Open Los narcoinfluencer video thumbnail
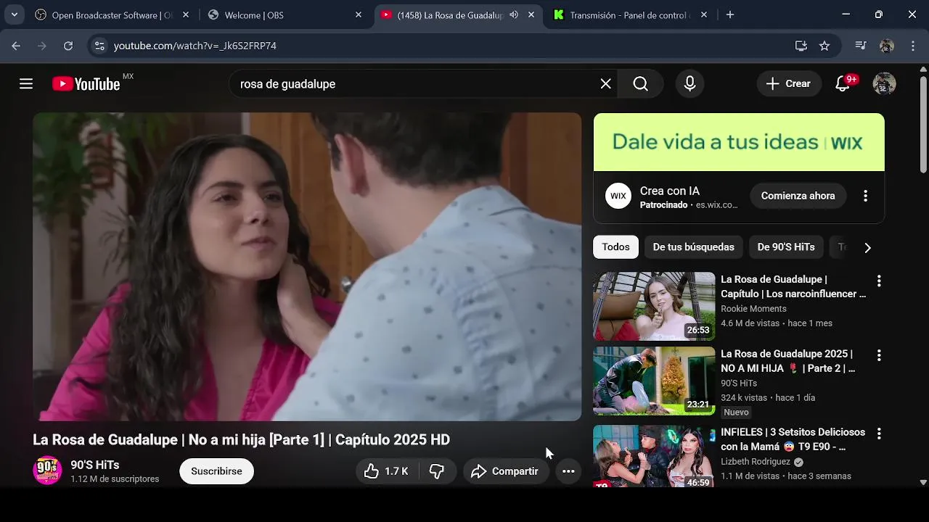 pos(654,306)
